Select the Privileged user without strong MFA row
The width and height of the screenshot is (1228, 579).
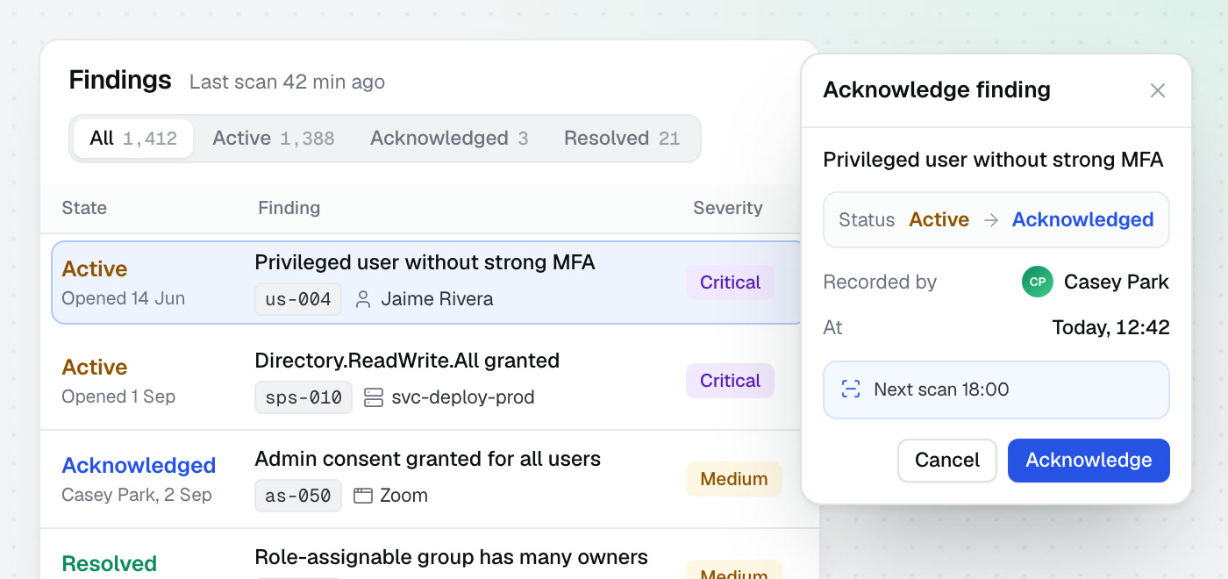pos(428,282)
